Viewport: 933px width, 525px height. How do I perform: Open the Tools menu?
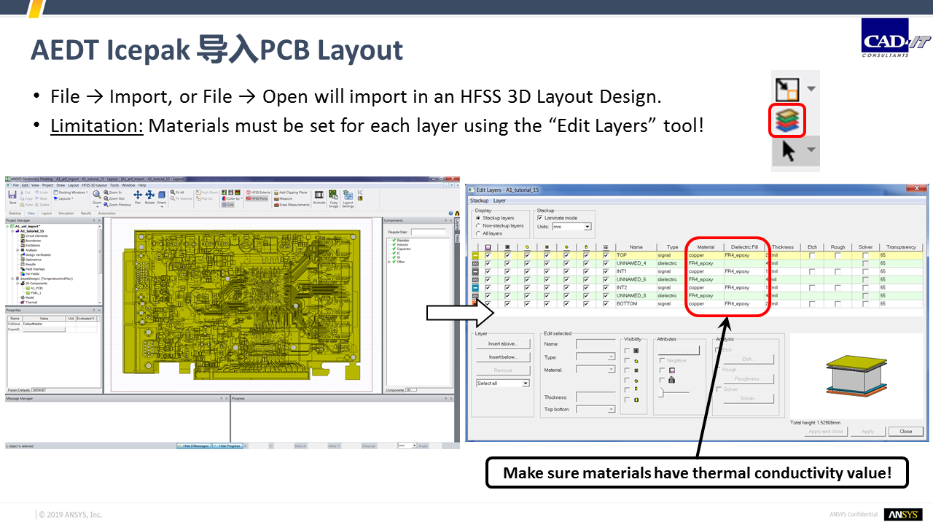click(x=114, y=185)
